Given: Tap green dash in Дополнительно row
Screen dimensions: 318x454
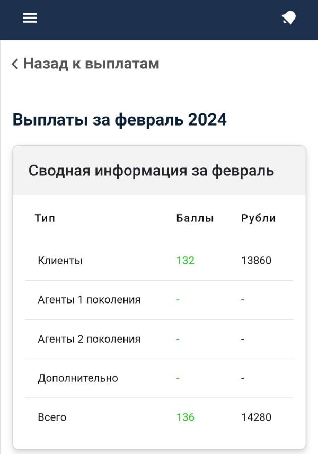Looking at the screenshot, I should click(178, 378).
